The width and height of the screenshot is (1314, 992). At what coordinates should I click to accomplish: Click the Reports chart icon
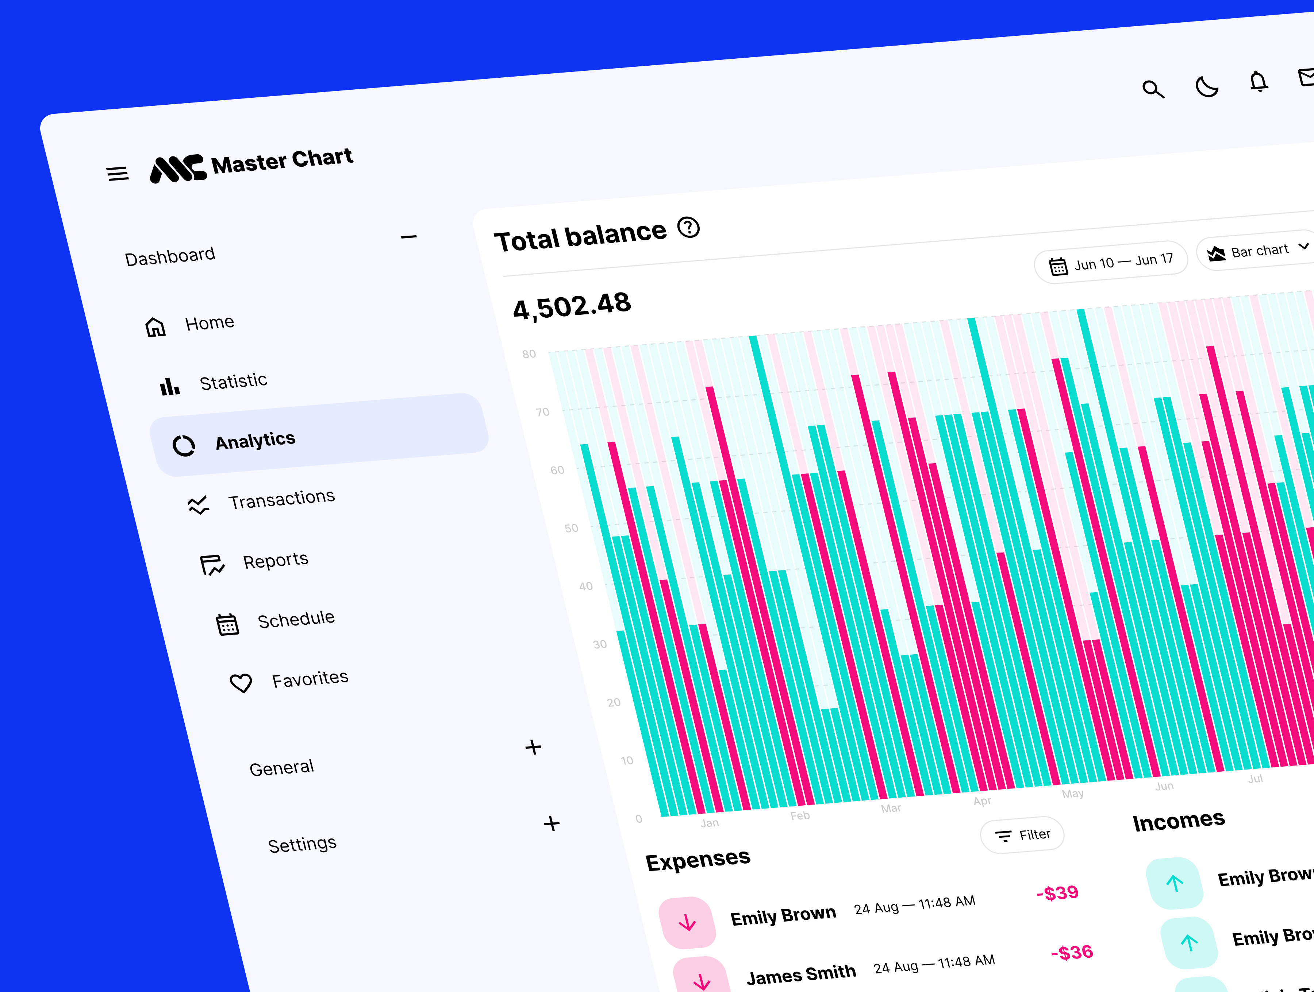(213, 565)
